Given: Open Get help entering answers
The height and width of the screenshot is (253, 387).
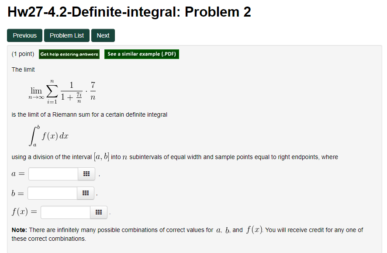Looking at the screenshot, I should [69, 54].
